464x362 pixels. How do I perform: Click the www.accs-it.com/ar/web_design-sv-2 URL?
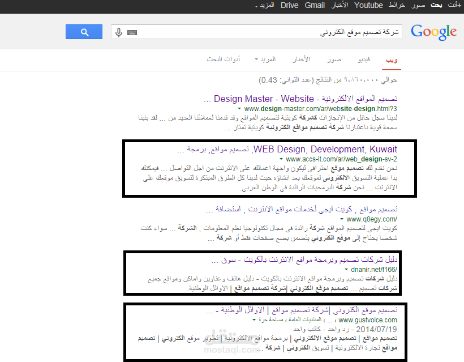(341, 159)
